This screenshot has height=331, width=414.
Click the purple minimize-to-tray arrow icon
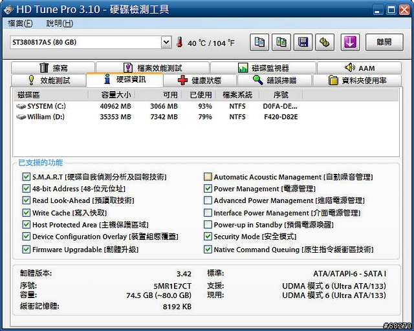point(350,42)
